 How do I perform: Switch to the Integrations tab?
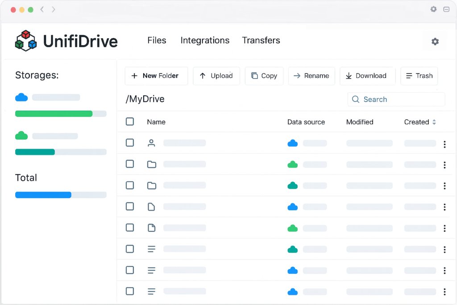(205, 40)
